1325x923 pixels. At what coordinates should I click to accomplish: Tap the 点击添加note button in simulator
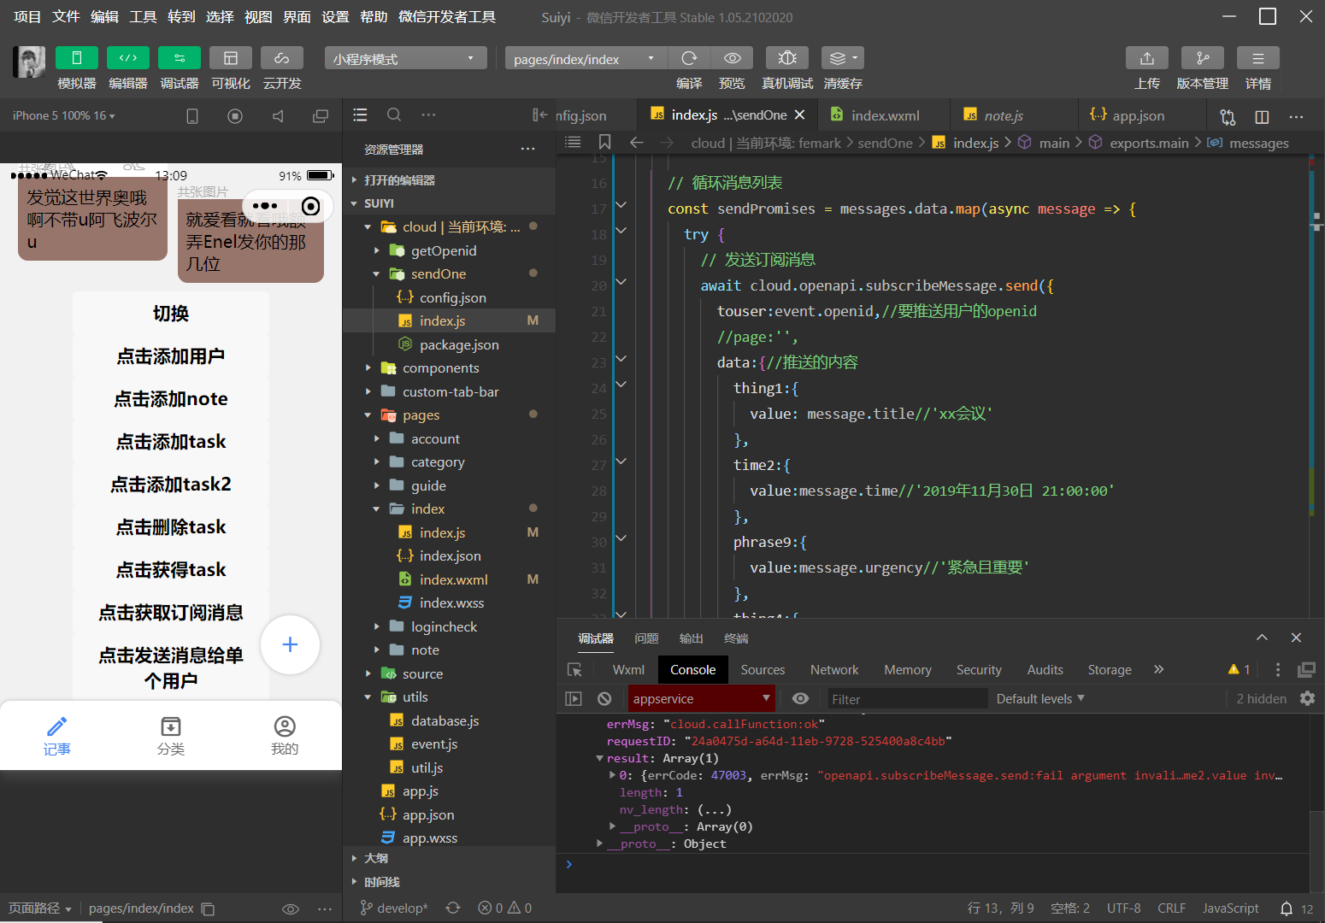tap(171, 399)
